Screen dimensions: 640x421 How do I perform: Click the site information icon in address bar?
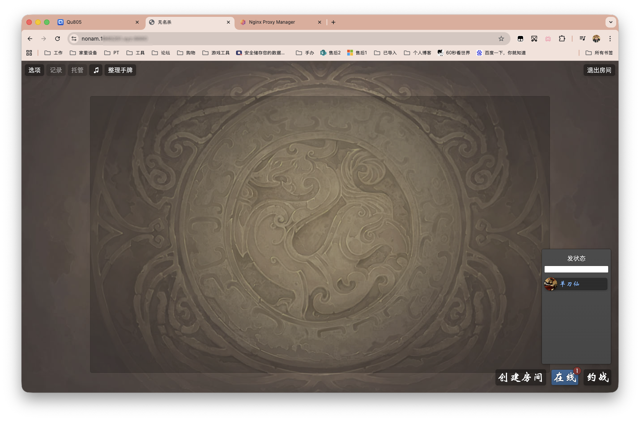pyautogui.click(x=74, y=39)
